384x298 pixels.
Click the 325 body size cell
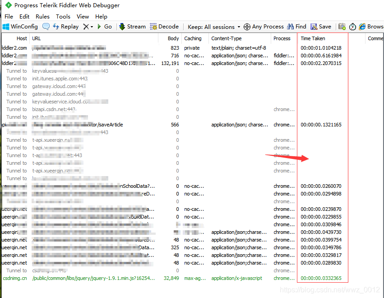pyautogui.click(x=175, y=247)
